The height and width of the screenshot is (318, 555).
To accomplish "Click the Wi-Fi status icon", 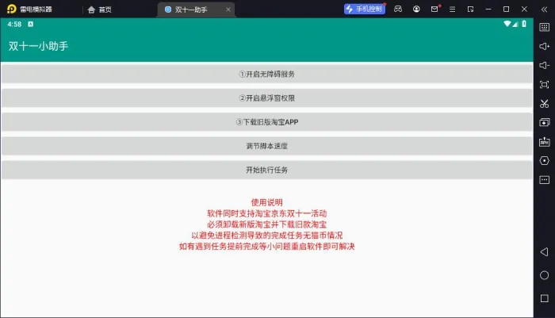I will pyautogui.click(x=507, y=24).
